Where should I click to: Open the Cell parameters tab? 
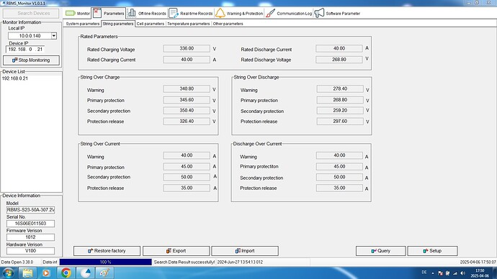pyautogui.click(x=151, y=24)
